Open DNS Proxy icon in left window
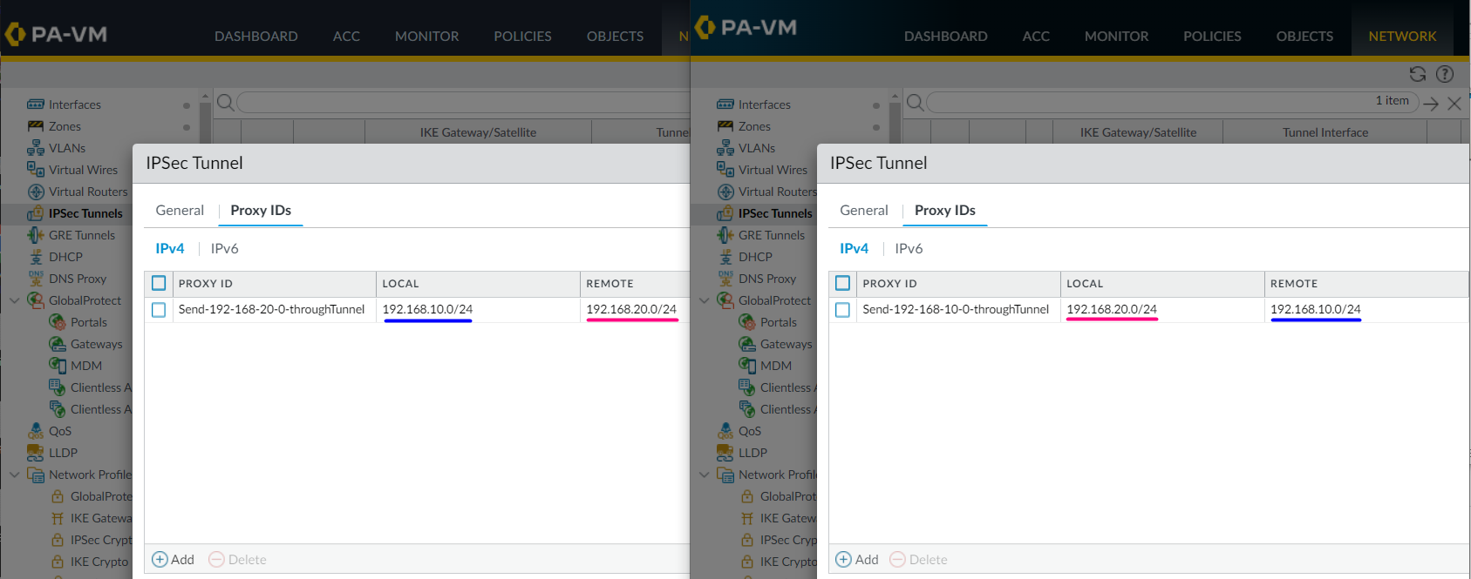The width and height of the screenshot is (1471, 579). pyautogui.click(x=36, y=279)
